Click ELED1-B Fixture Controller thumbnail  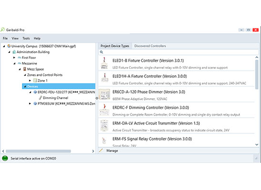point(104,63)
